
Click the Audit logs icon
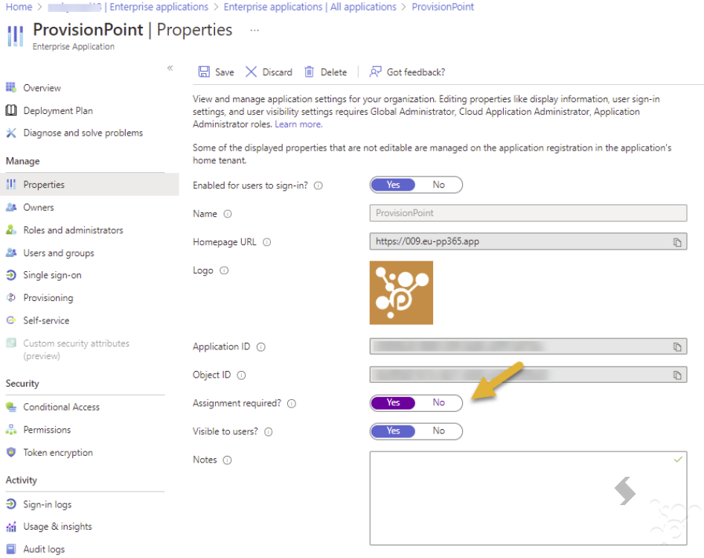[11, 549]
